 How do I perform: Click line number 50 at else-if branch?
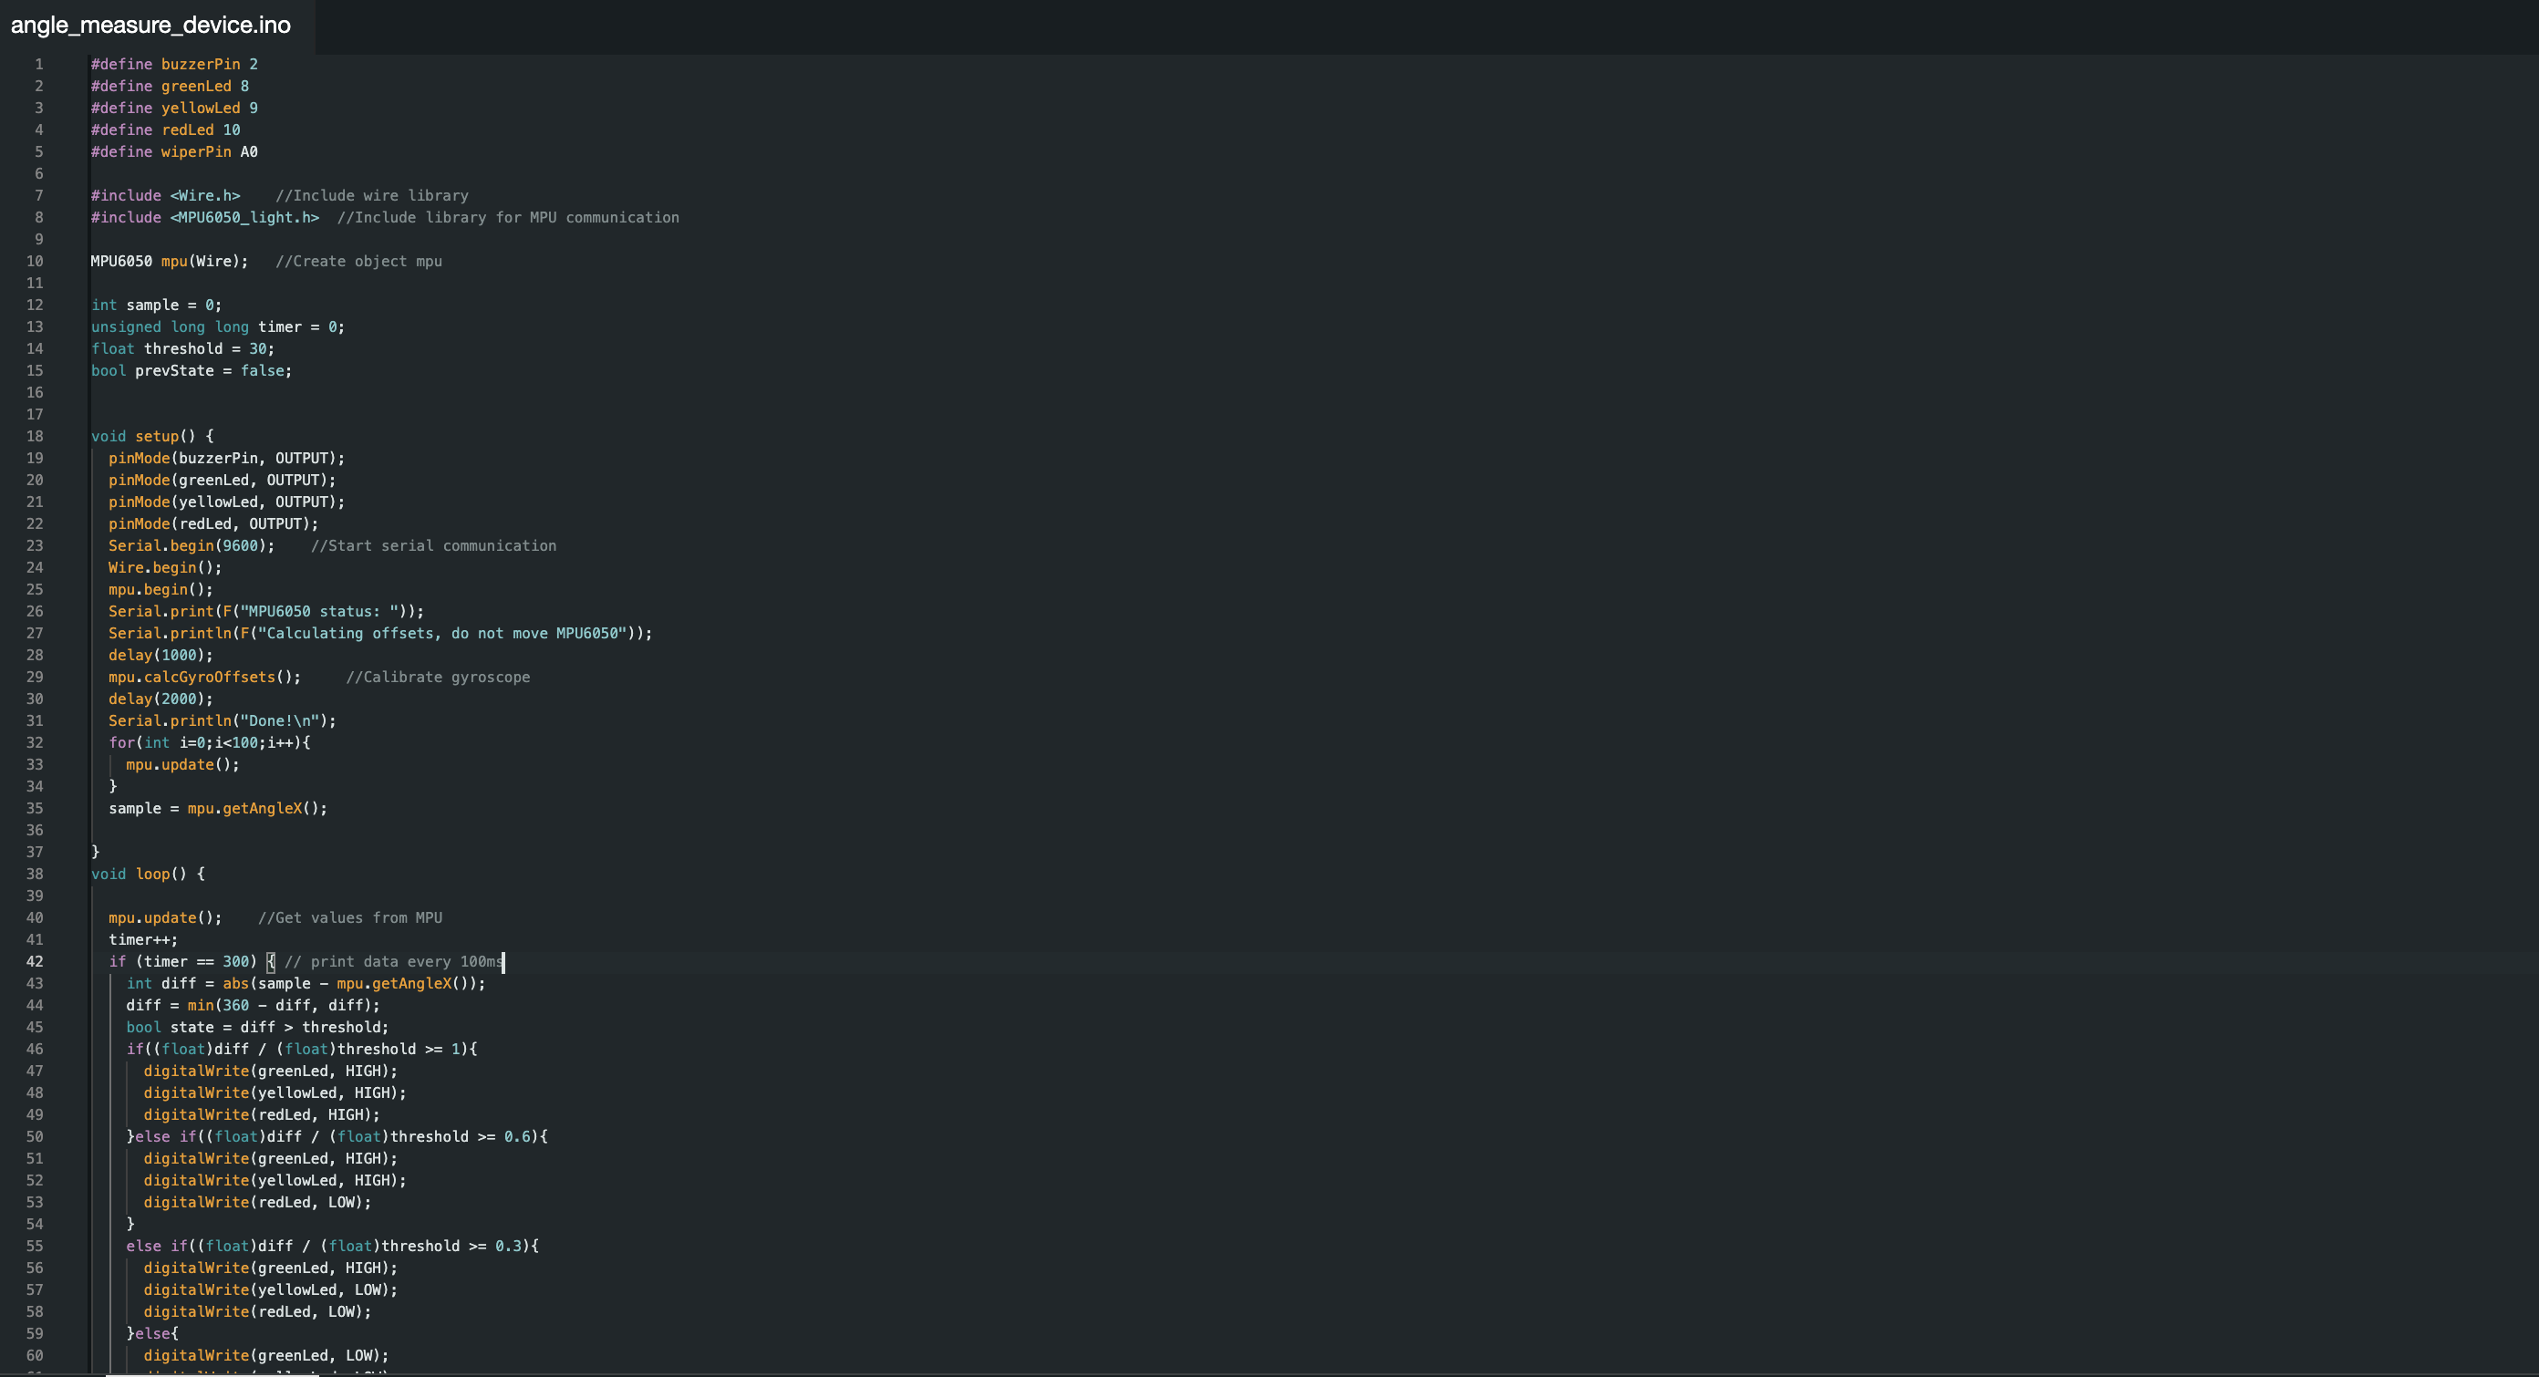pyautogui.click(x=35, y=1137)
